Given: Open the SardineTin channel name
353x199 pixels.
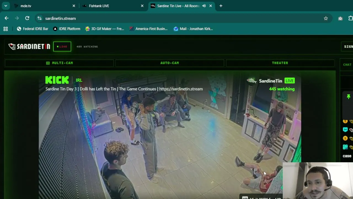Looking at the screenshot, I should (x=271, y=81).
